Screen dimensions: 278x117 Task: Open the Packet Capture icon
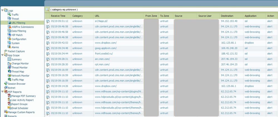click(x=6, y=51)
